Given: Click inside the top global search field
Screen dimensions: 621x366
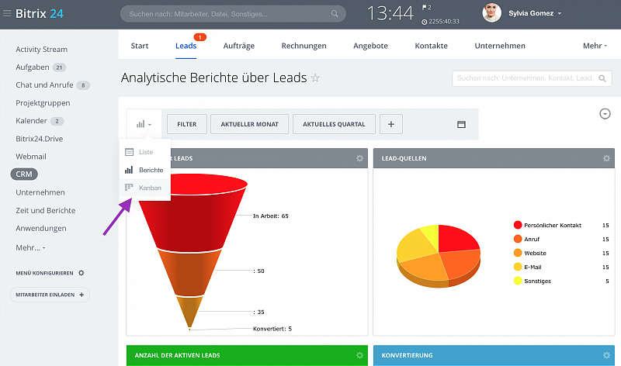Looking at the screenshot, I should pos(233,14).
